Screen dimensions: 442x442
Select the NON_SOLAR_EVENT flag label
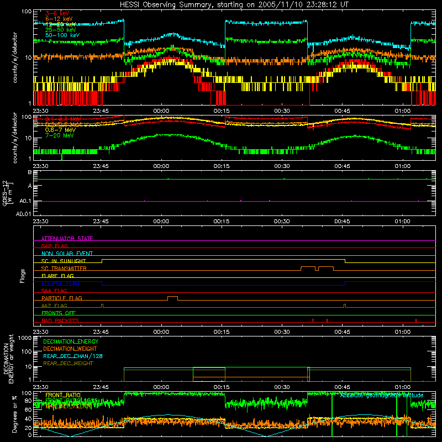pos(67,254)
